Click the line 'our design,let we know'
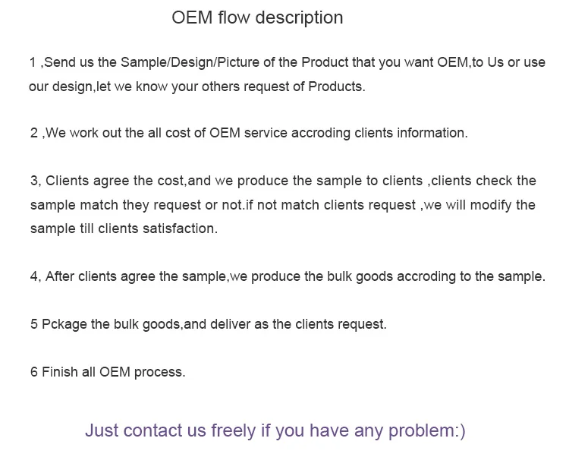The image size is (569, 476). [197, 87]
